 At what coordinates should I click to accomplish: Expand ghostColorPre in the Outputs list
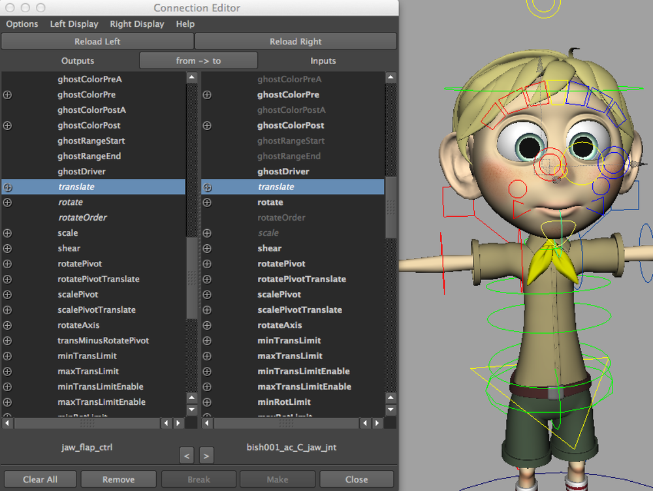click(x=7, y=95)
